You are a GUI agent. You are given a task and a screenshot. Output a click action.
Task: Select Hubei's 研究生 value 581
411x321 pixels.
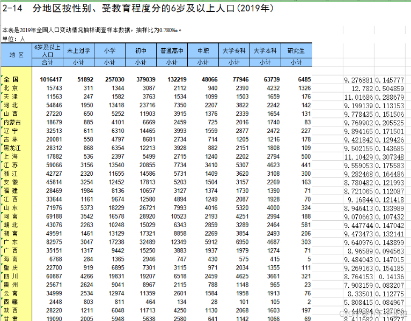pos(306,225)
